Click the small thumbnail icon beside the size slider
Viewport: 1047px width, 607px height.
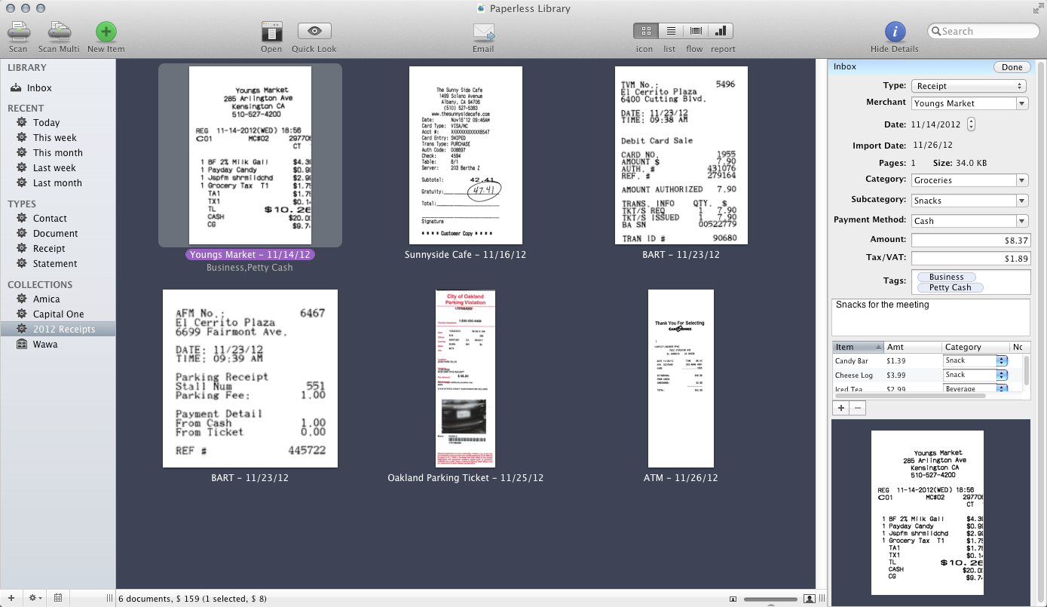coord(733,599)
